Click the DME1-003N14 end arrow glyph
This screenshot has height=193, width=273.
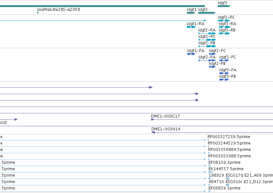pos(153,132)
